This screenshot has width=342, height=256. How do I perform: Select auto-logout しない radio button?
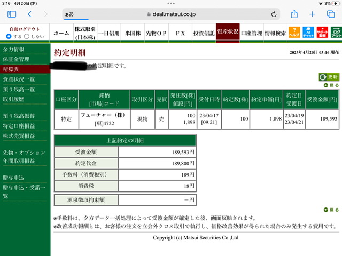(27, 36)
